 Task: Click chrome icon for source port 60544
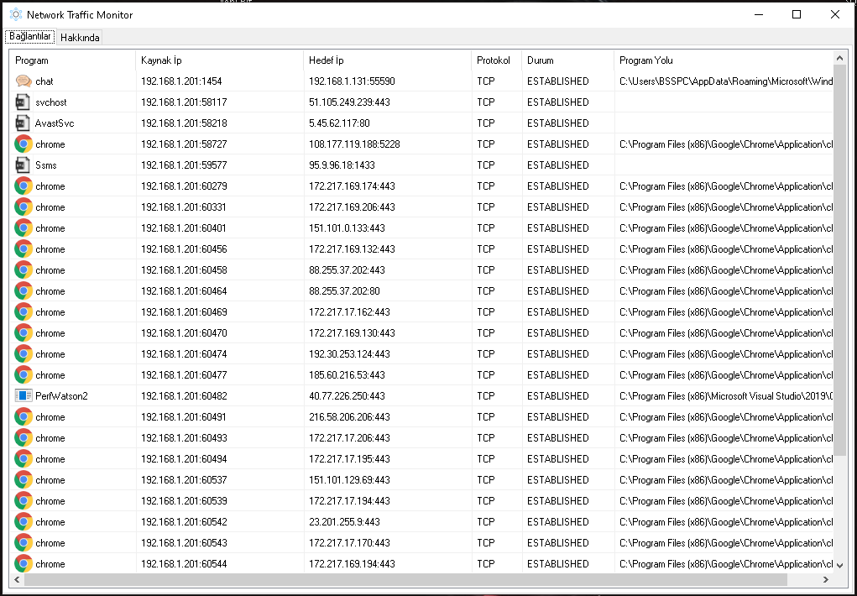point(23,564)
